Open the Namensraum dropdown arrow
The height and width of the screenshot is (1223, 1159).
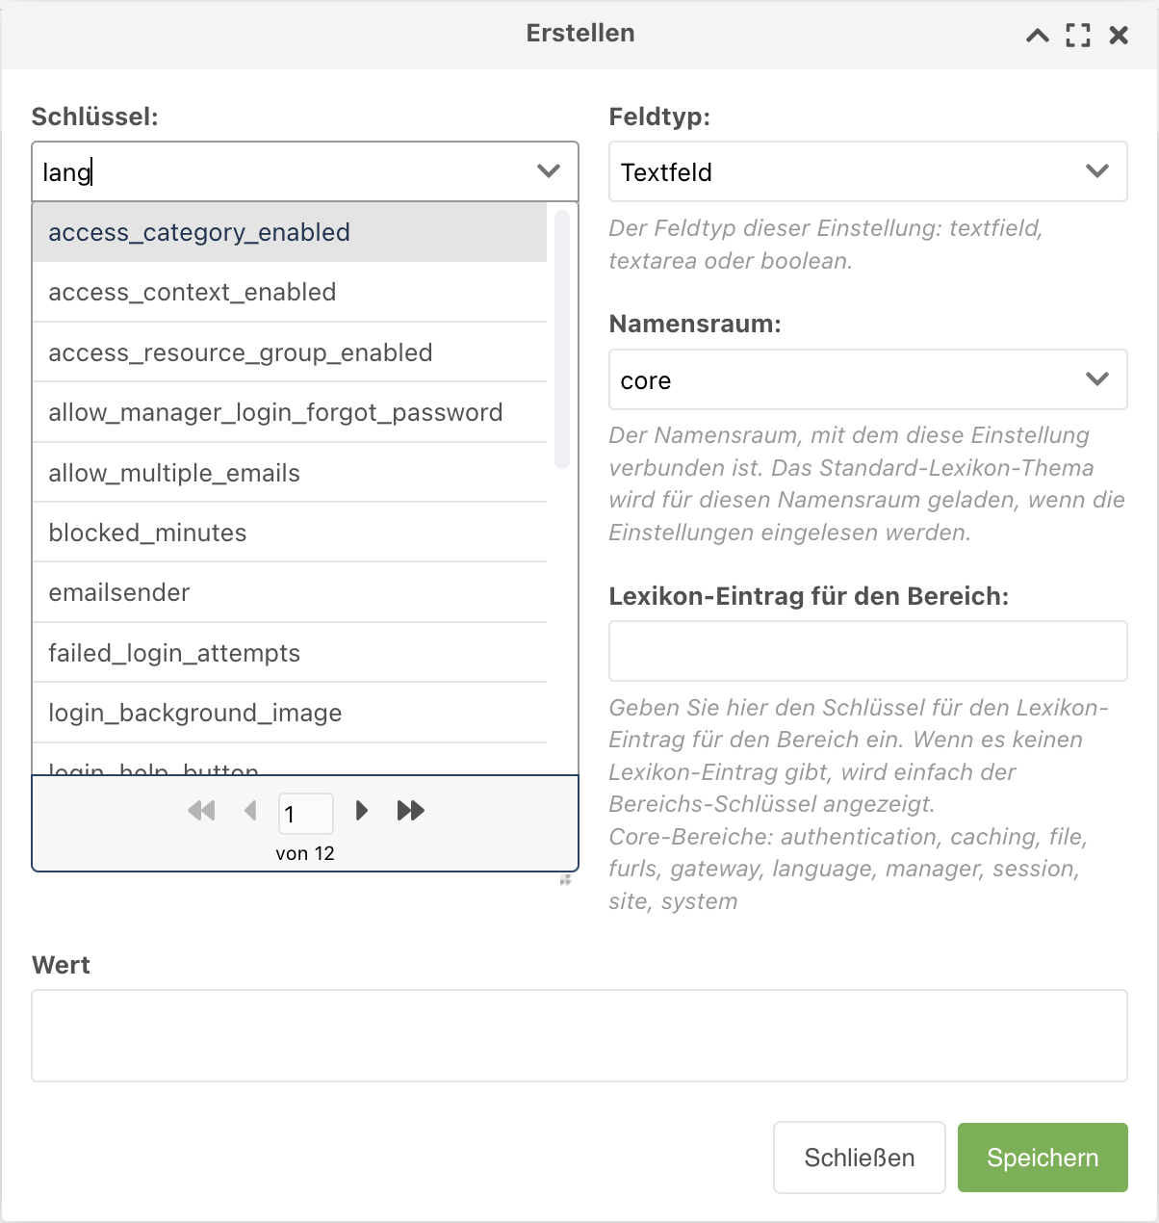1097,379
